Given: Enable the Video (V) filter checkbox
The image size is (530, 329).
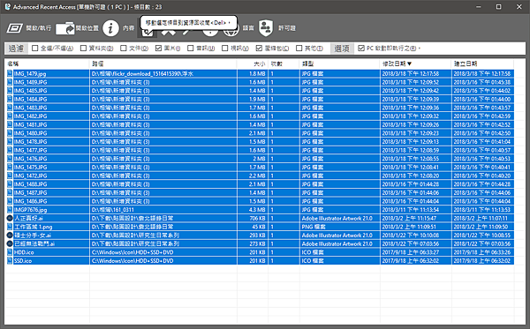Looking at the screenshot, I should tap(224, 49).
